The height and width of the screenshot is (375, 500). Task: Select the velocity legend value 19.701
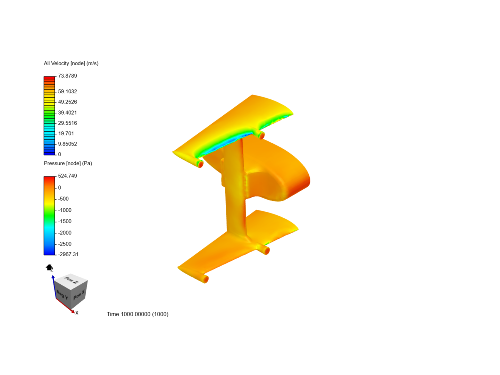click(66, 133)
